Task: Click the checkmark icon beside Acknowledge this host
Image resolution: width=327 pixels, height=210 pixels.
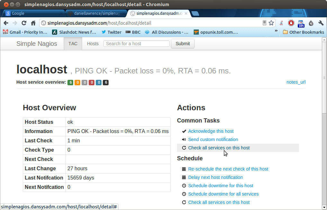Action: (184, 131)
